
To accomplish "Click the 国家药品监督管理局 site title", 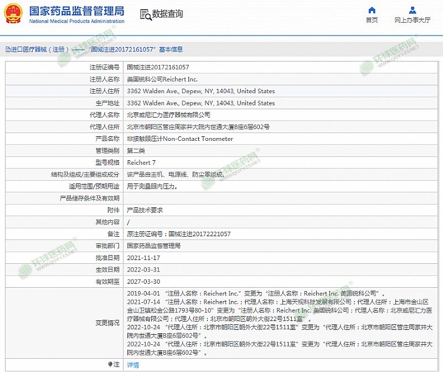I will click(x=76, y=11).
